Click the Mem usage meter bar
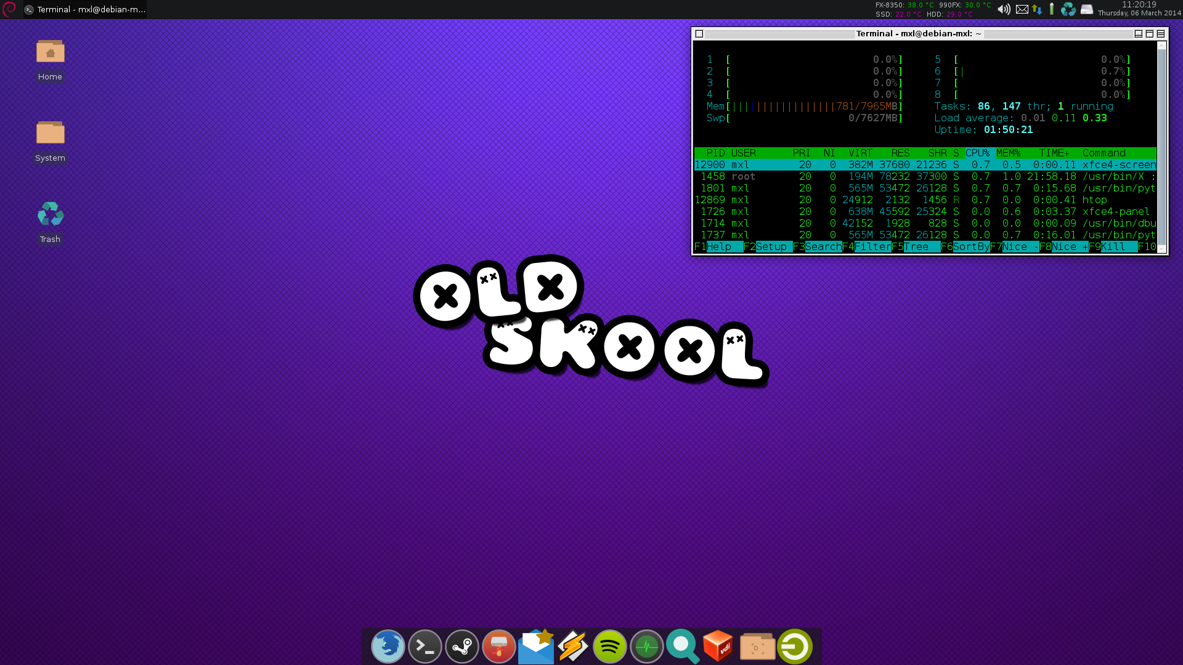The height and width of the screenshot is (665, 1183). coord(805,107)
